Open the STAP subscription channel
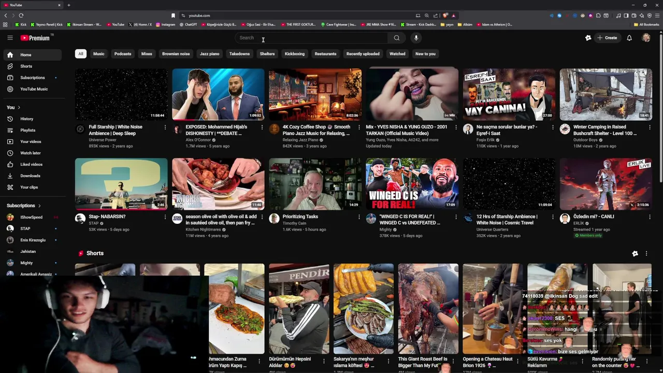This screenshot has height=373, width=663. (32, 228)
